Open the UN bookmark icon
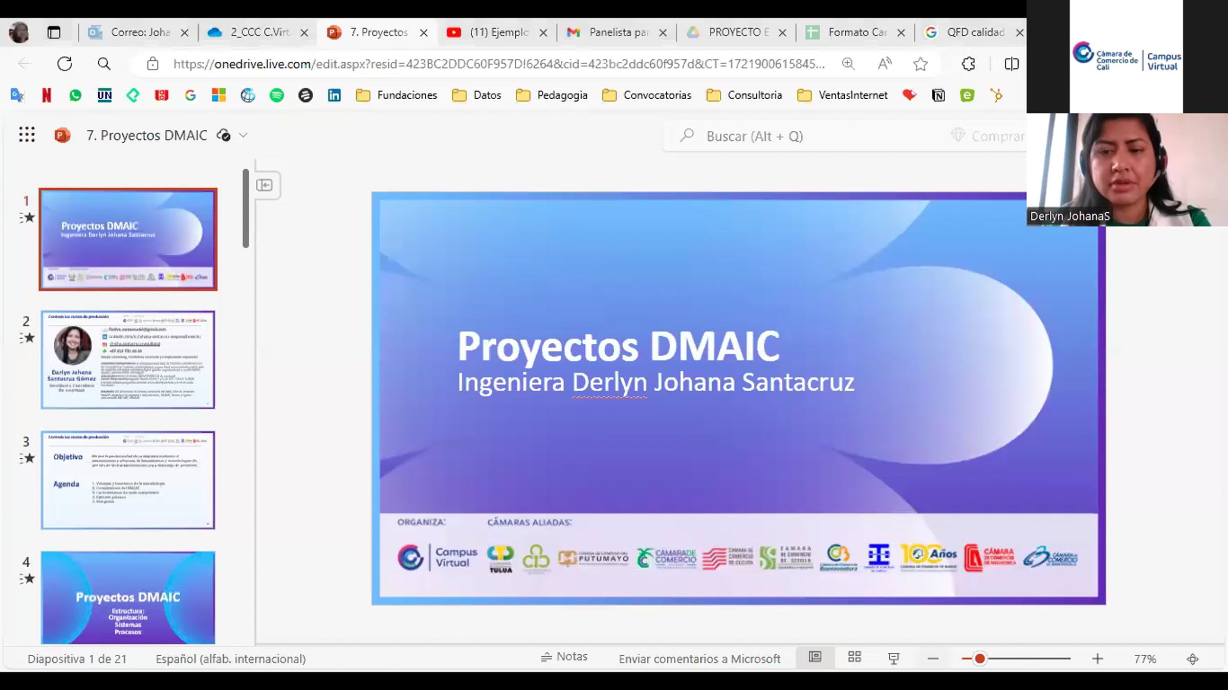 (104, 95)
